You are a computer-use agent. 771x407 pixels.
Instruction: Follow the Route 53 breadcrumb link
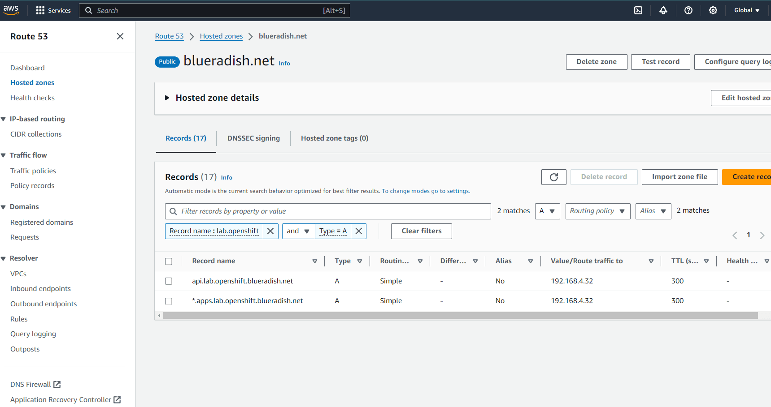169,36
